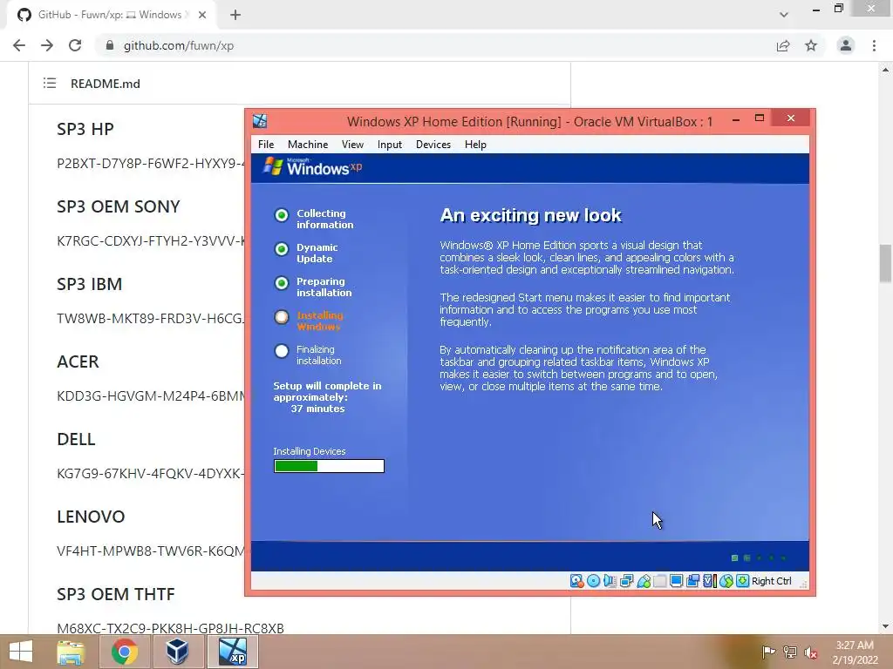Click the Windows XP VM taskbar icon
Viewport: 893px width, 669px height.
click(233, 652)
